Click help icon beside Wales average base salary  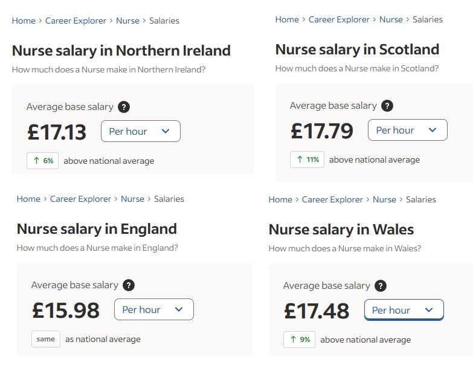380,286
